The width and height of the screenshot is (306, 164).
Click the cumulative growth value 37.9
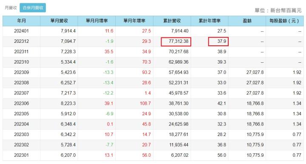(x=222, y=41)
